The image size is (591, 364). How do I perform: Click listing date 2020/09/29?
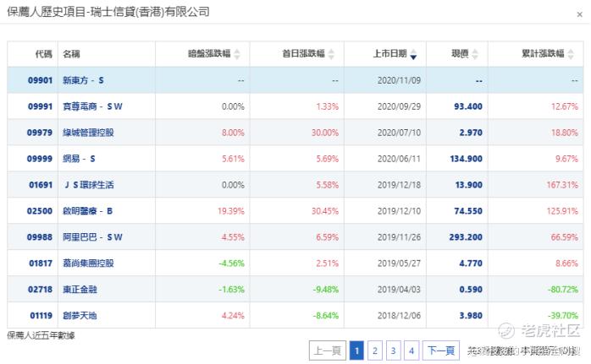point(399,106)
